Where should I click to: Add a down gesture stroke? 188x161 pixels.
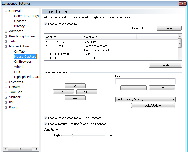point(75,98)
